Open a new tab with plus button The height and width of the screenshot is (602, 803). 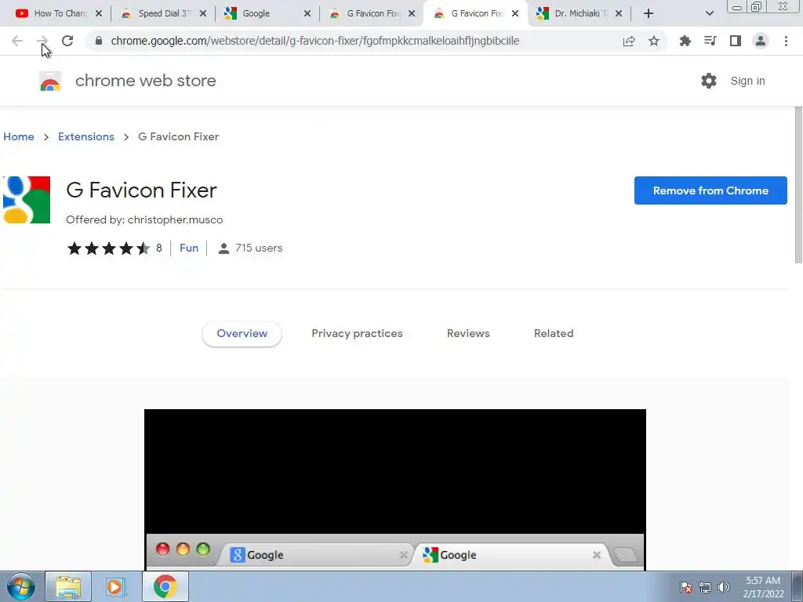(649, 13)
